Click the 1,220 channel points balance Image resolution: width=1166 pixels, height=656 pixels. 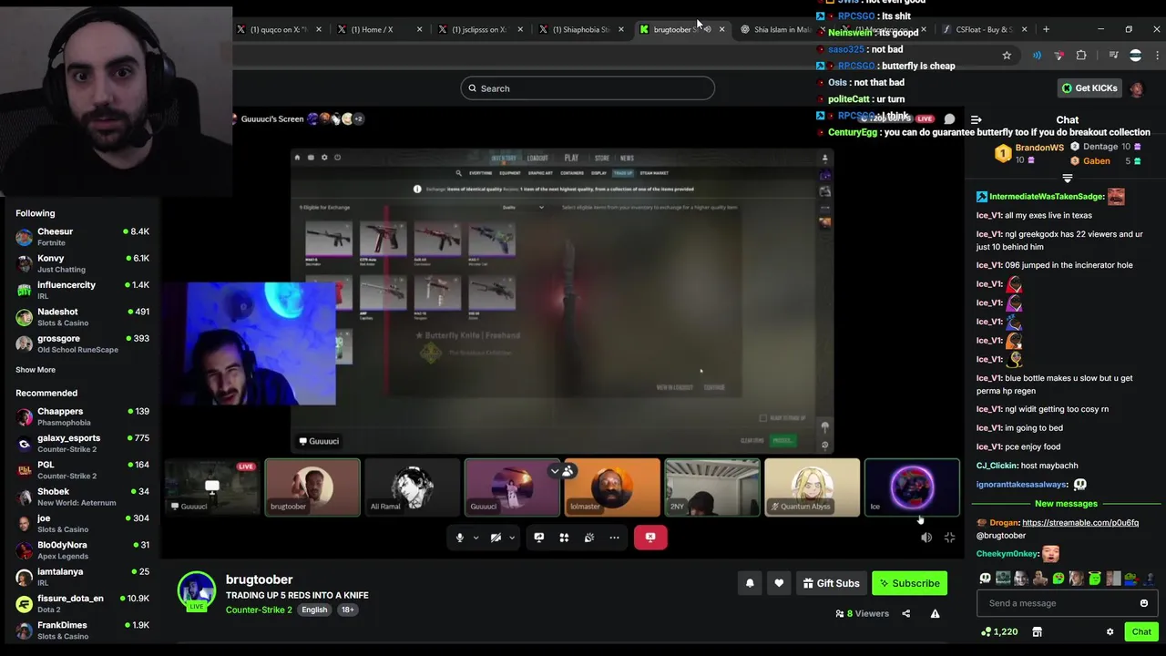click(x=999, y=631)
